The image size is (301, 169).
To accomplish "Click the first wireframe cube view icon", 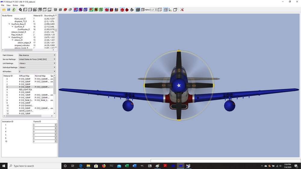I will coord(25,10).
